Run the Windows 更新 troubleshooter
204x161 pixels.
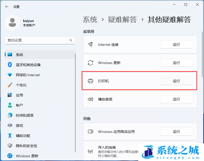click(176, 63)
